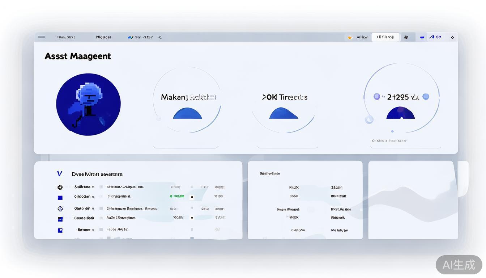This screenshot has width=486, height=278.
Task: Expand the Suiltece row sort arrow
Action: coord(93,187)
